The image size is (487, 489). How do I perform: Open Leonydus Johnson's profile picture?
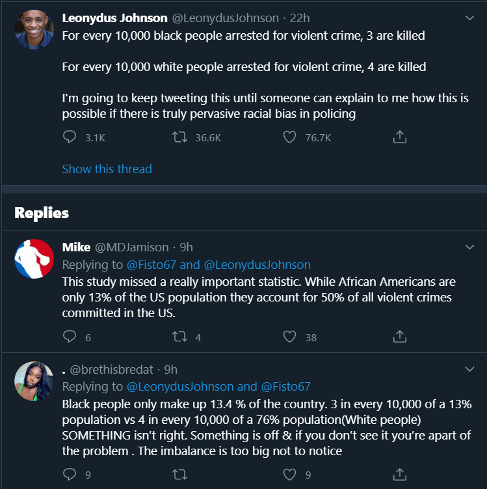point(34,29)
